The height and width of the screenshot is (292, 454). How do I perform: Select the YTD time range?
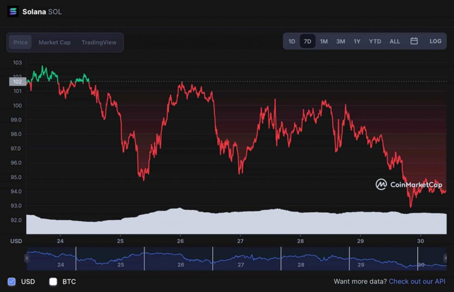375,41
